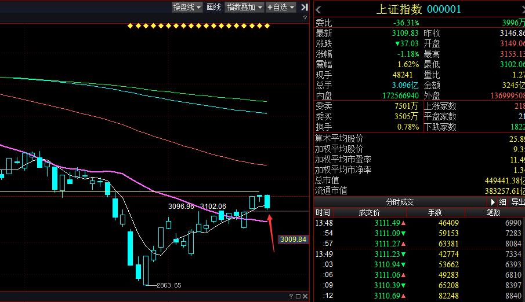Click the first yellow diamond marker
This screenshot has height=302, width=525.
point(131,25)
